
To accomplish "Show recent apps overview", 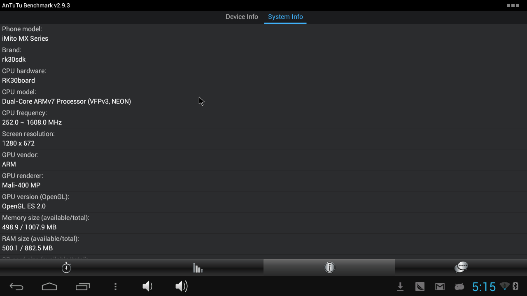I will (82, 287).
